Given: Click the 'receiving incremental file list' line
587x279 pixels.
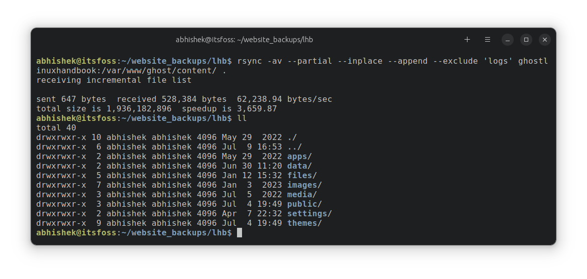Looking at the screenshot, I should (114, 80).
